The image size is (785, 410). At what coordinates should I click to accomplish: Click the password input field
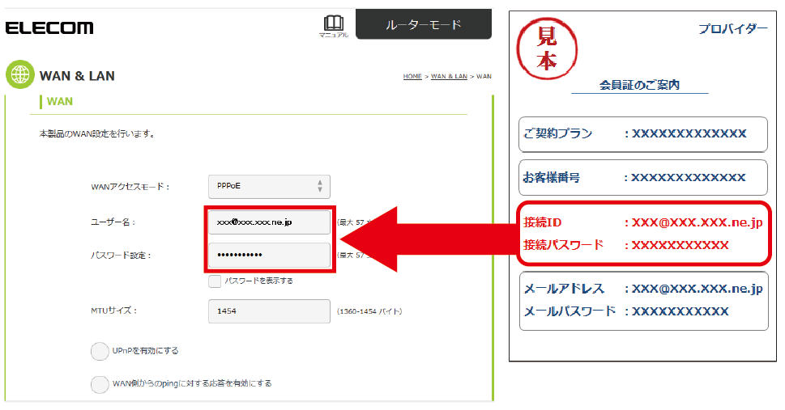coord(269,255)
